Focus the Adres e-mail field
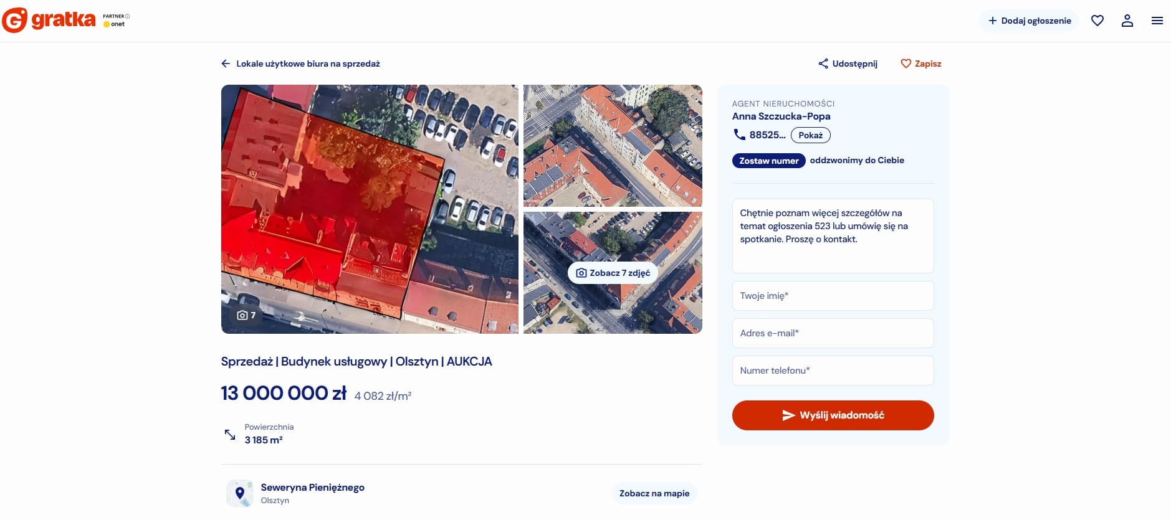1171x520 pixels. 833,333
